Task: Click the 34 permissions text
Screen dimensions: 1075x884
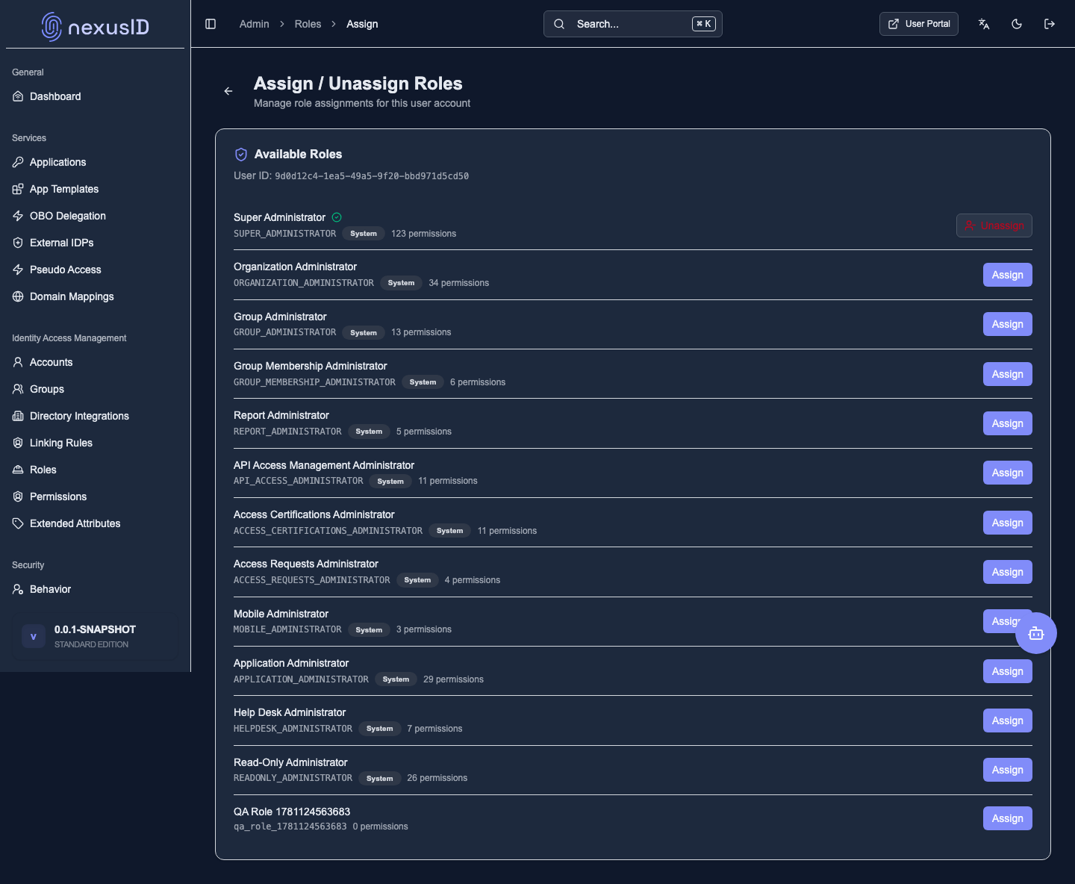Action: pyautogui.click(x=458, y=283)
